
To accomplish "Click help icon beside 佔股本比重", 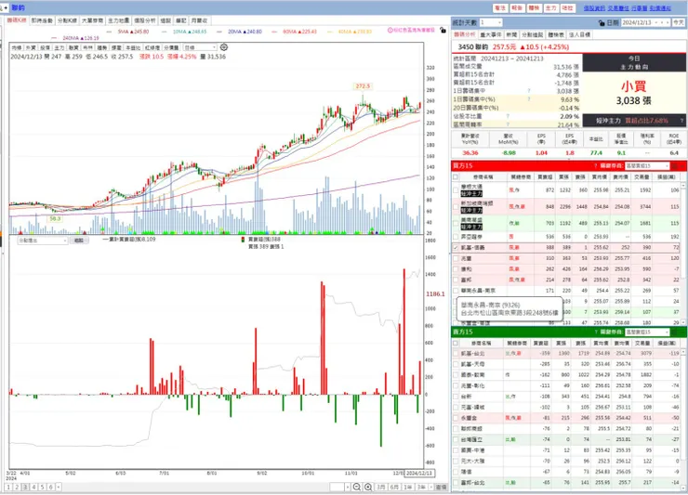I will coord(508,117).
